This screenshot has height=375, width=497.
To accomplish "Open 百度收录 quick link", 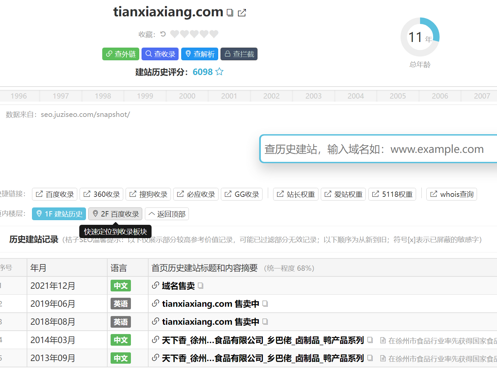I will click(55, 194).
